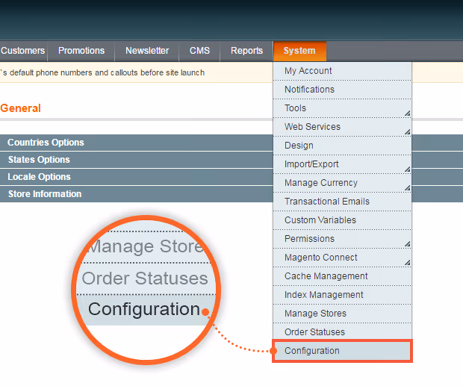Viewport: 463px width, 386px height.
Task: Open the Customers menu
Action: pos(23,51)
